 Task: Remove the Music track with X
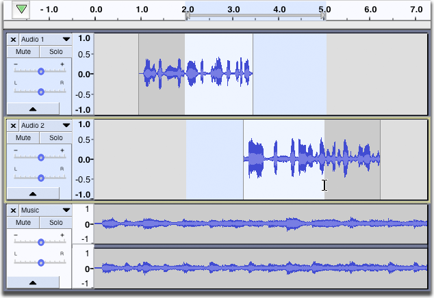coord(13,211)
